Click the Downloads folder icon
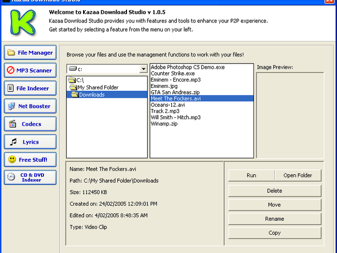The height and width of the screenshot is (253, 337). [75, 94]
